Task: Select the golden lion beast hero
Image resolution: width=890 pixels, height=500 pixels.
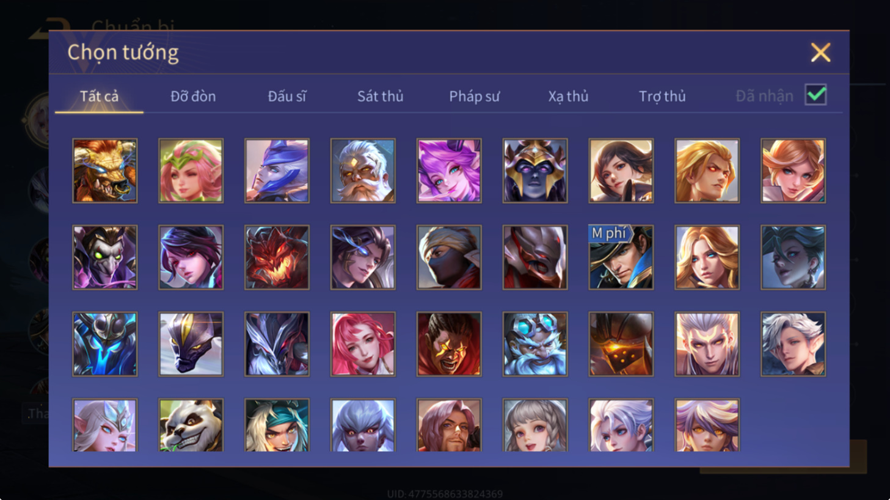Action: 105,170
